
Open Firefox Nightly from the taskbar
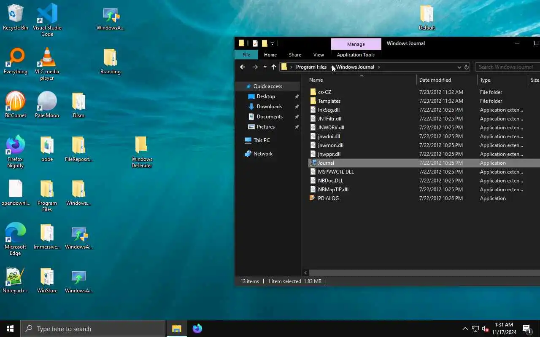pos(197,329)
